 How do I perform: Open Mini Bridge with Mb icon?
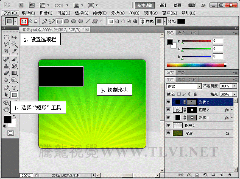[x=32, y=5]
